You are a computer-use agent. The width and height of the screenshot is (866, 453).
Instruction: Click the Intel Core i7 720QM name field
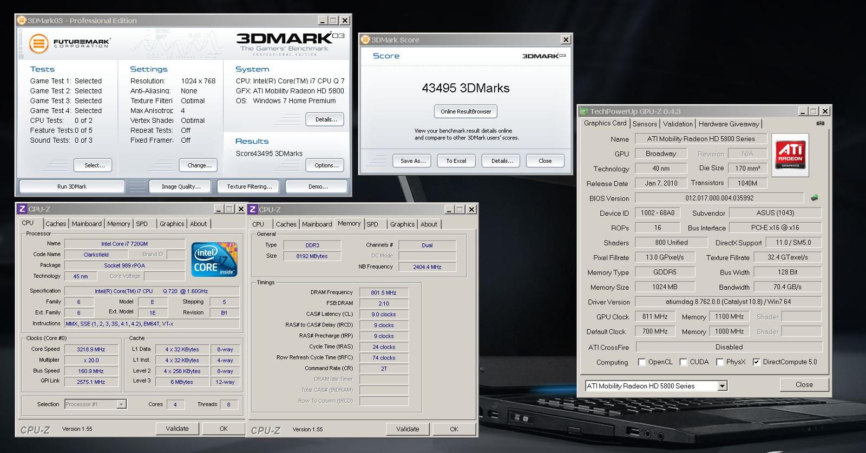click(x=124, y=244)
